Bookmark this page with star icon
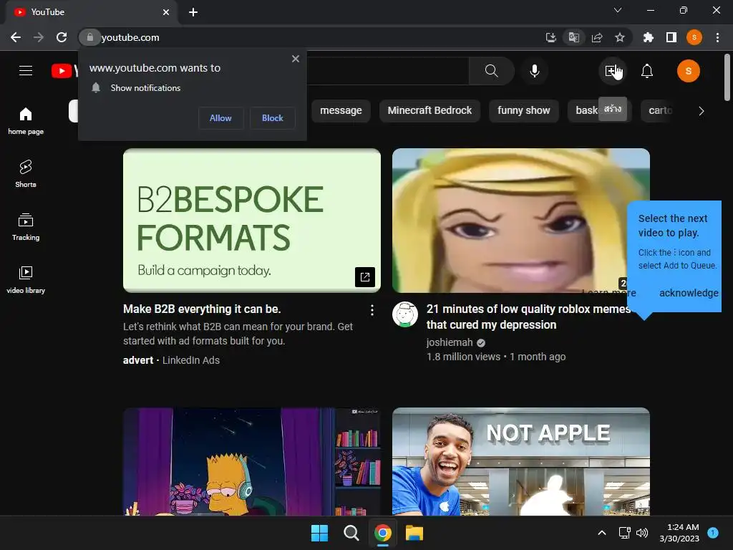This screenshot has height=550, width=733. [620, 37]
